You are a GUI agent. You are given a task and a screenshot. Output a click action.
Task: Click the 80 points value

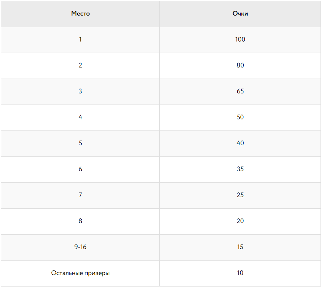click(x=240, y=65)
